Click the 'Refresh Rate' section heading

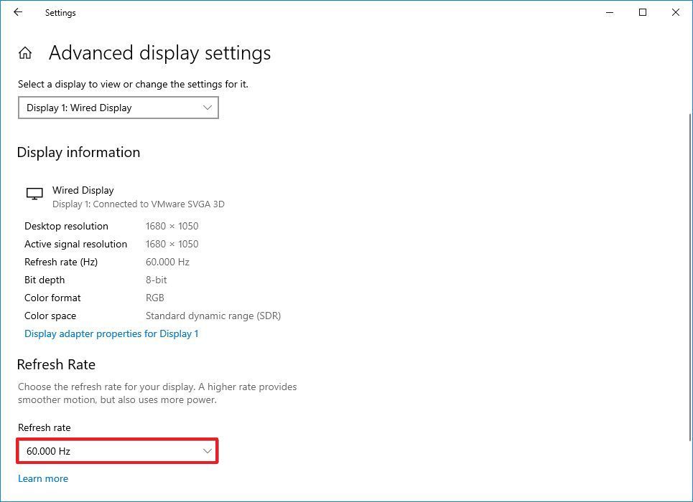point(56,364)
